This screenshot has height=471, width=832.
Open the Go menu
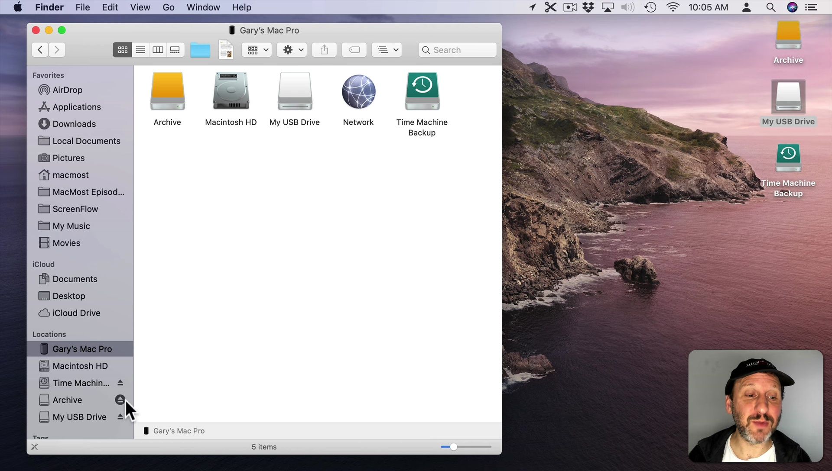pos(169,7)
